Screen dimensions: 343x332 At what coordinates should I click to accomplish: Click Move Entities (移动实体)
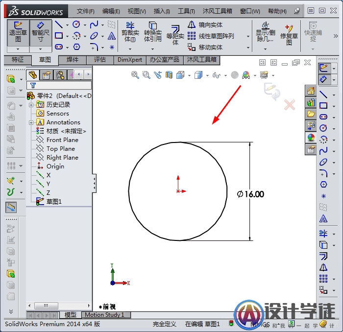click(x=205, y=47)
